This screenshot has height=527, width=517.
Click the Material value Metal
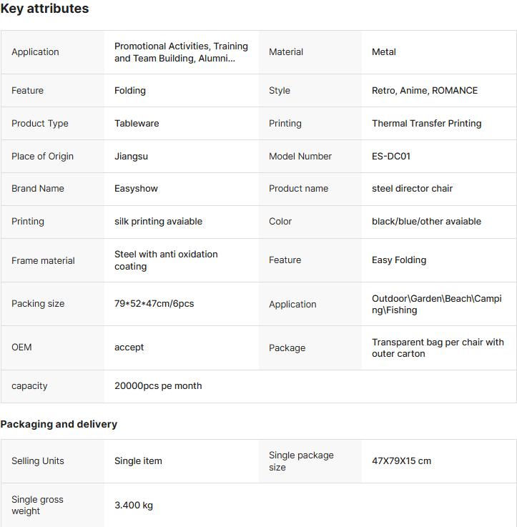384,52
